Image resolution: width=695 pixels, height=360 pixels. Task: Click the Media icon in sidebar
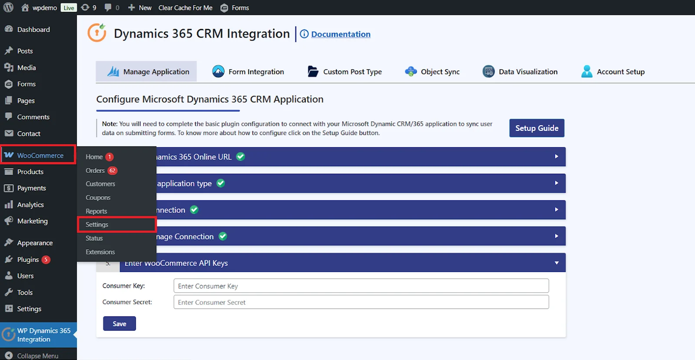(9, 67)
